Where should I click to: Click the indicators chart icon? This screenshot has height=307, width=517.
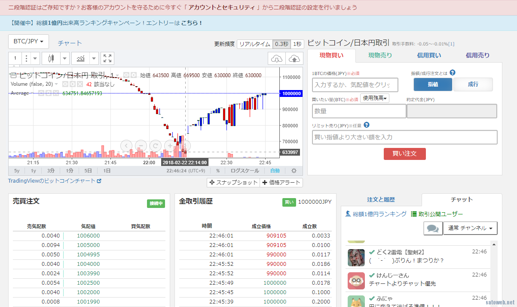click(x=80, y=58)
